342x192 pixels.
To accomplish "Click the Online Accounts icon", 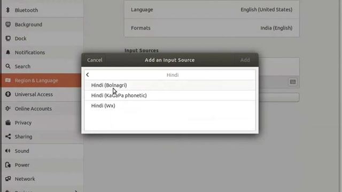I will [x=8, y=108].
